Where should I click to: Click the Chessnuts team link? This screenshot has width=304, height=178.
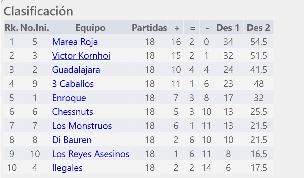pyautogui.click(x=73, y=112)
